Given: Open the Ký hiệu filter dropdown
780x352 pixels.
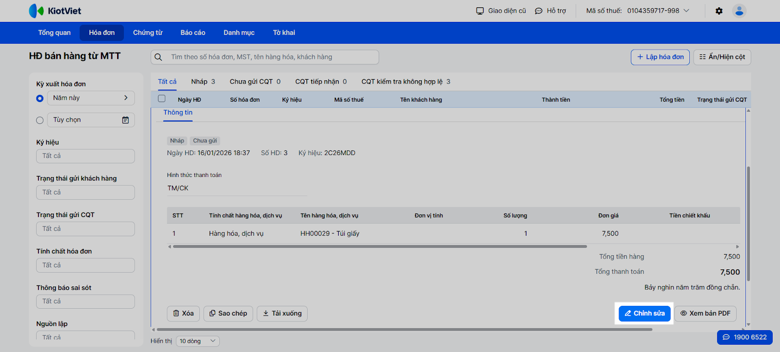Looking at the screenshot, I should pos(85,156).
